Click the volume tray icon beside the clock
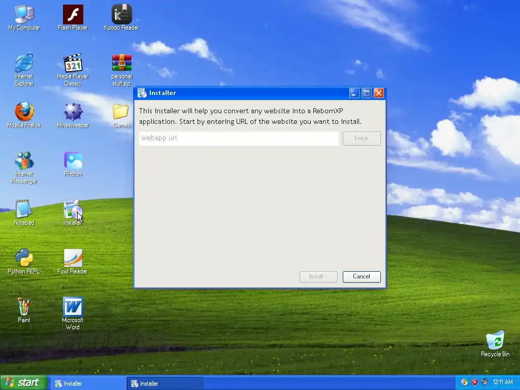Screen dimensions: 520x390 [x=484, y=382]
